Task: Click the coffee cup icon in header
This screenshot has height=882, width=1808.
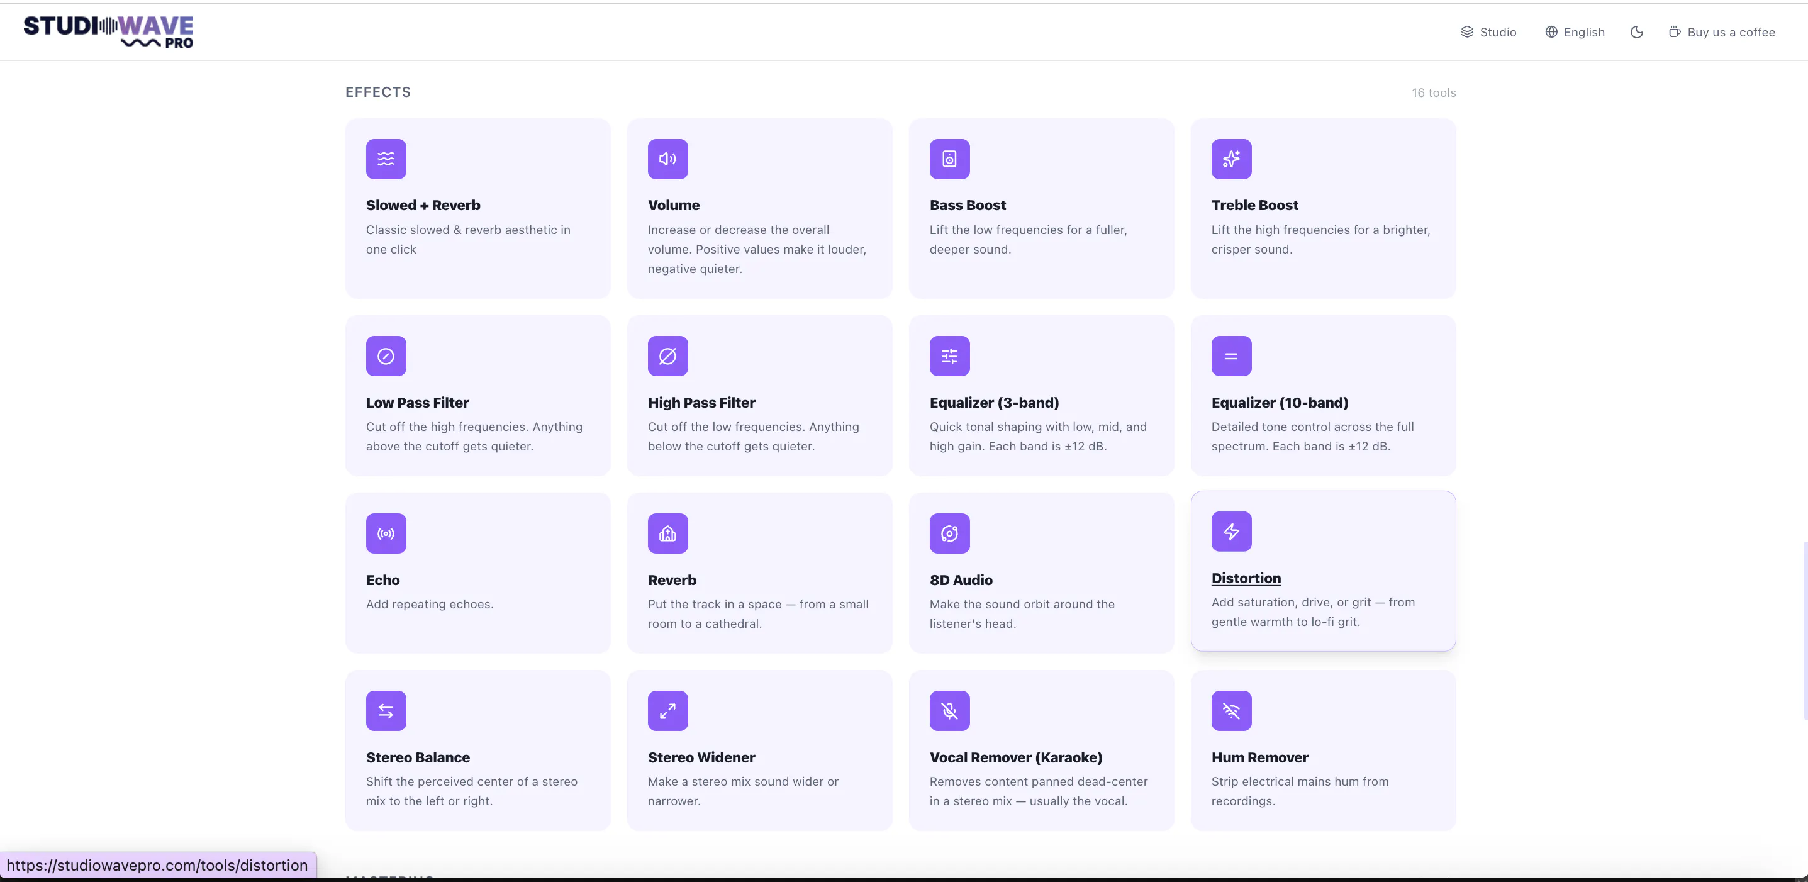Action: point(1675,32)
